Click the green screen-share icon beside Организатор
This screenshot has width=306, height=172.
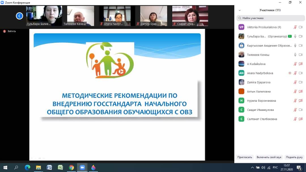290,36
